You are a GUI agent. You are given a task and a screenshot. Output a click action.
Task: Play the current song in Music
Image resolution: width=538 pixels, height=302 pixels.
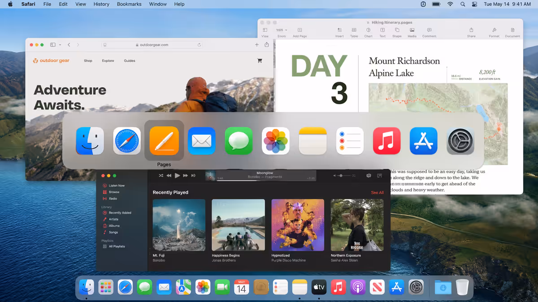click(178, 175)
